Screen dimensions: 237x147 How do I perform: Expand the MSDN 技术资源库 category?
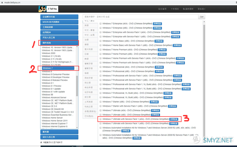(x=59, y=22)
